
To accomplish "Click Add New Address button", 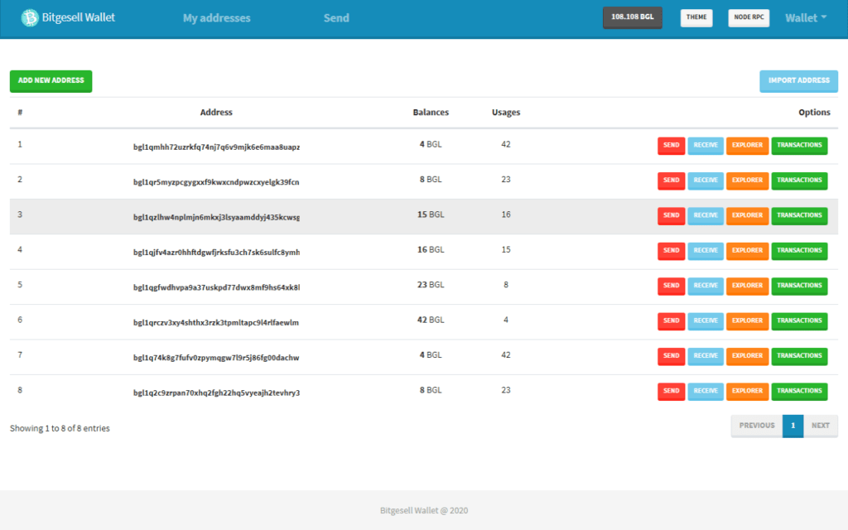I will (51, 80).
